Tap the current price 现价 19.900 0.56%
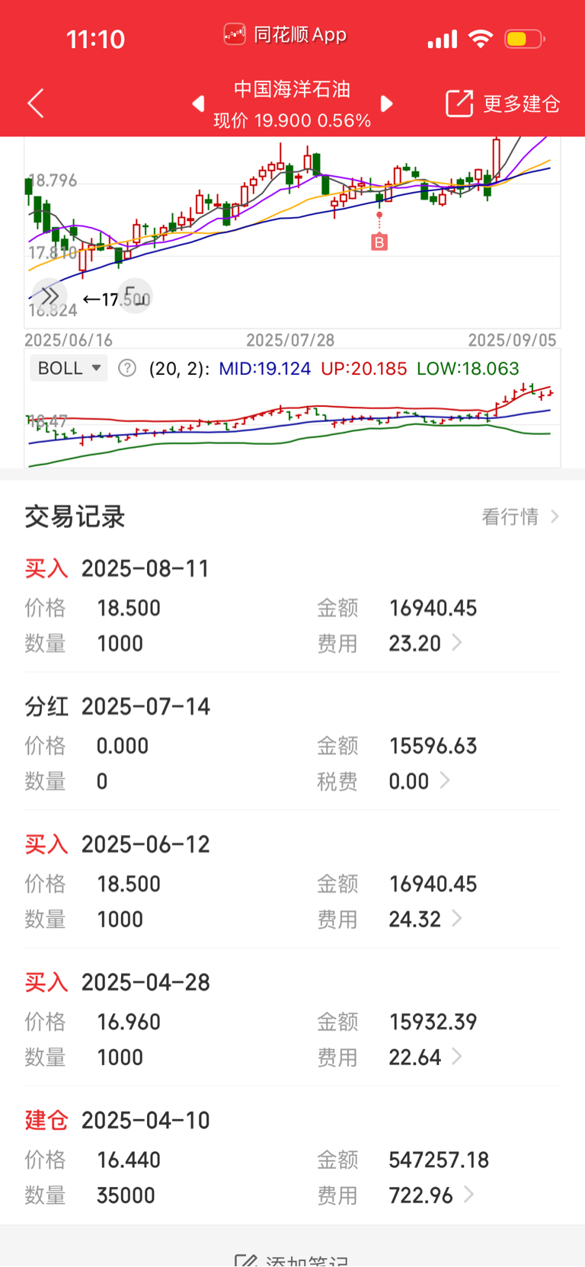The height and width of the screenshot is (1267, 585). pyautogui.click(x=292, y=120)
